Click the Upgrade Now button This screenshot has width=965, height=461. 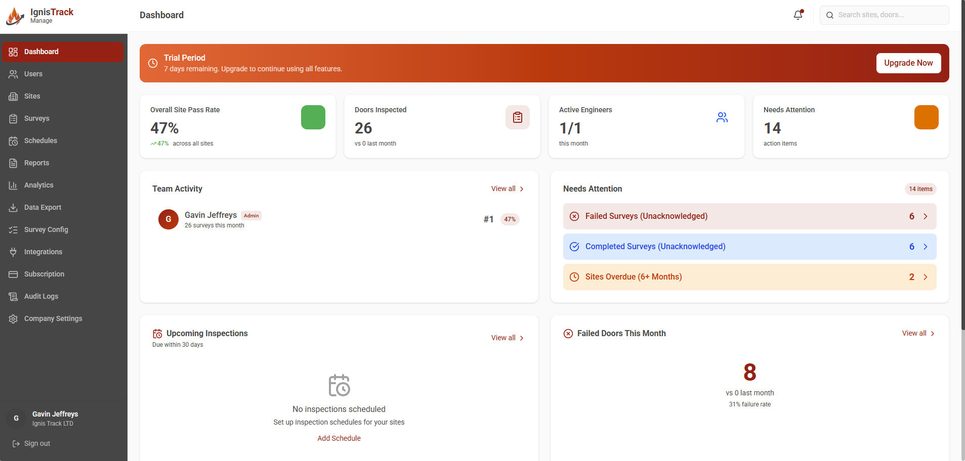(x=908, y=63)
